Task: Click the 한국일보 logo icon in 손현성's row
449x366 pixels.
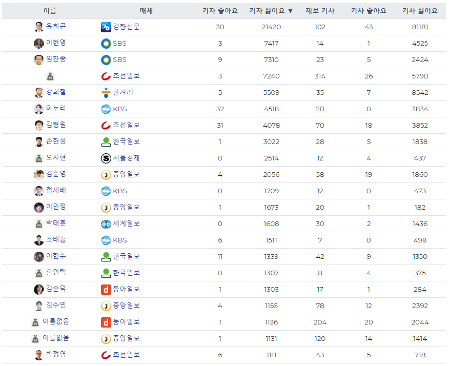Action: click(106, 142)
